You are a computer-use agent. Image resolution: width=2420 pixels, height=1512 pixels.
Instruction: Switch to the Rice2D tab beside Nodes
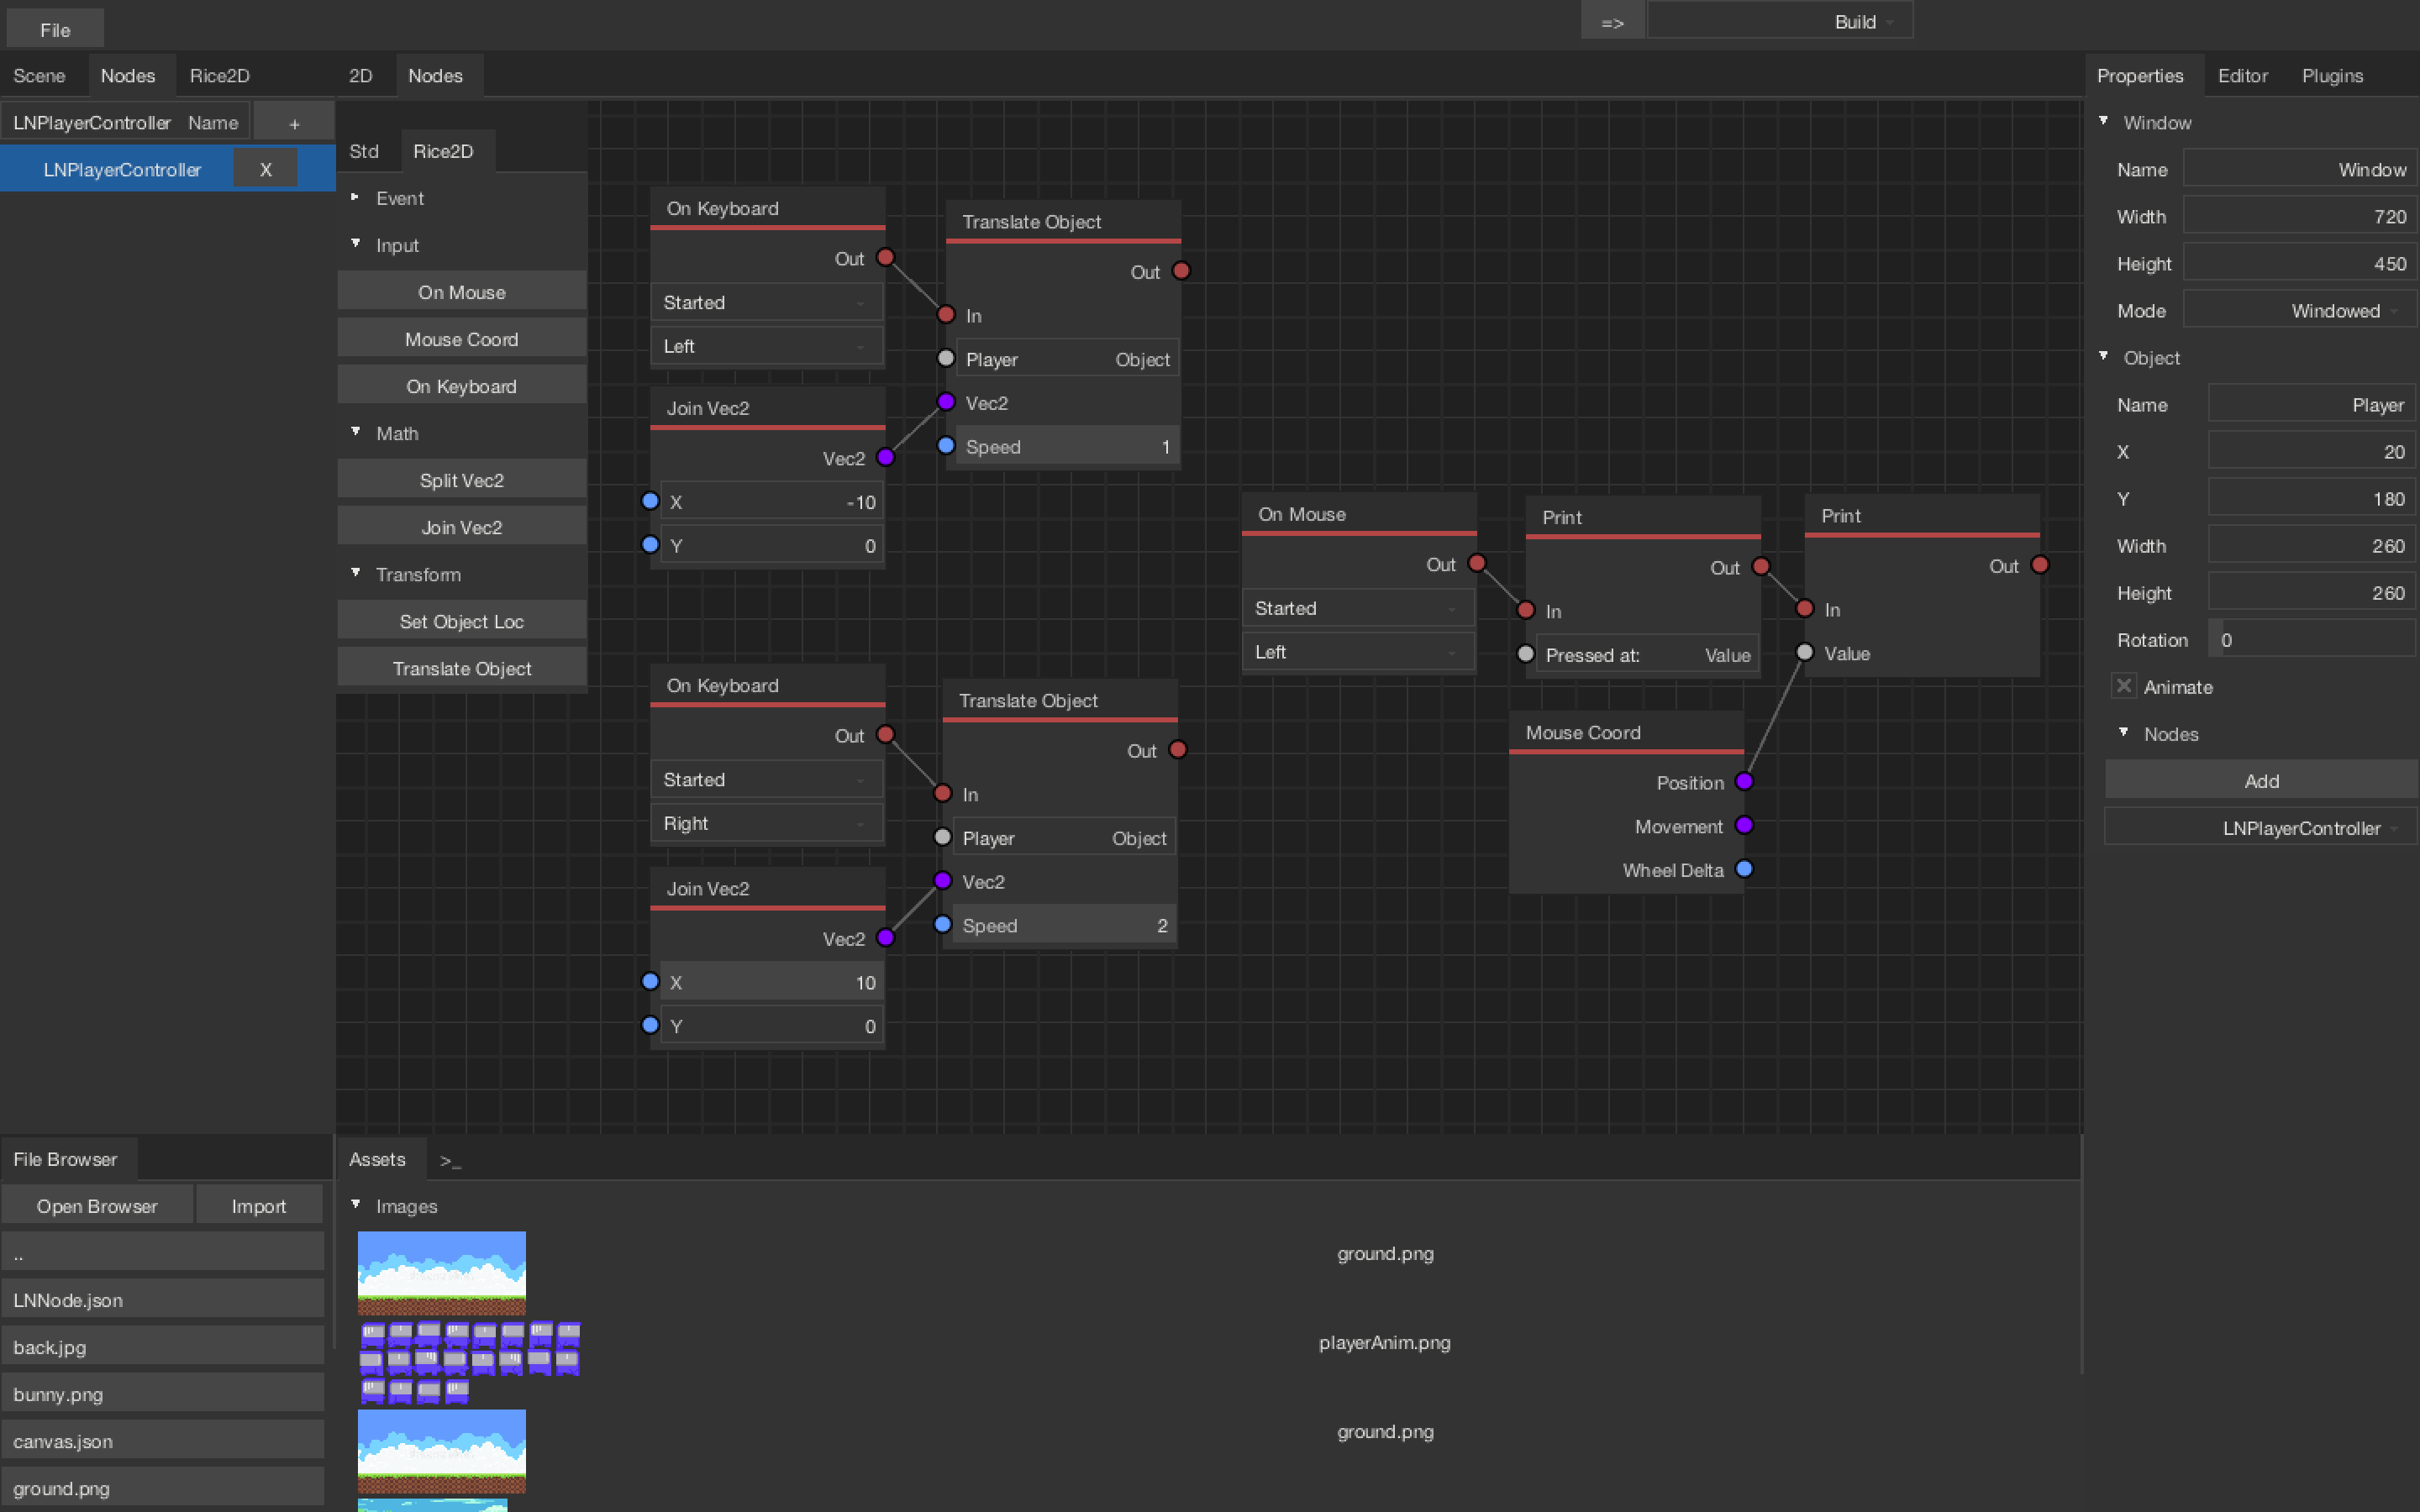point(220,76)
